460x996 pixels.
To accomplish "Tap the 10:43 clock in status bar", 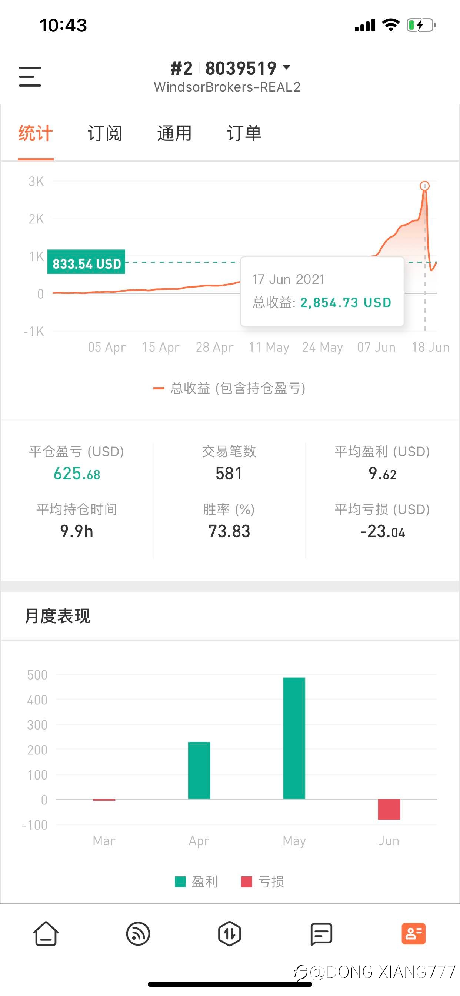I will click(63, 26).
